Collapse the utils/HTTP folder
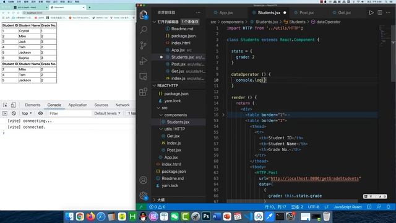 tap(178, 129)
